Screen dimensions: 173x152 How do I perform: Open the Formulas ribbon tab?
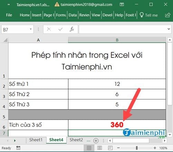(61, 15)
